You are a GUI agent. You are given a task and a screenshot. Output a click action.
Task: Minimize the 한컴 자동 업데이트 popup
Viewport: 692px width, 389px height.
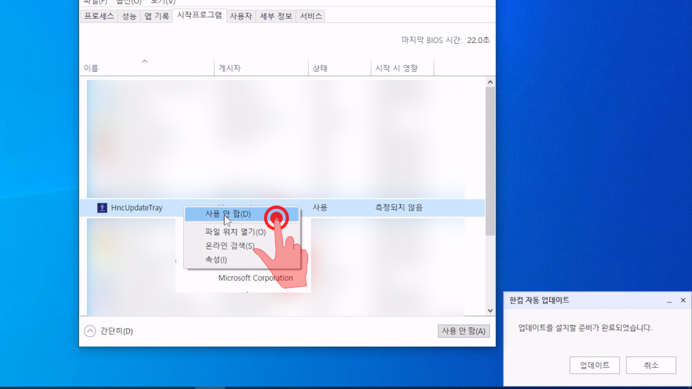669,300
